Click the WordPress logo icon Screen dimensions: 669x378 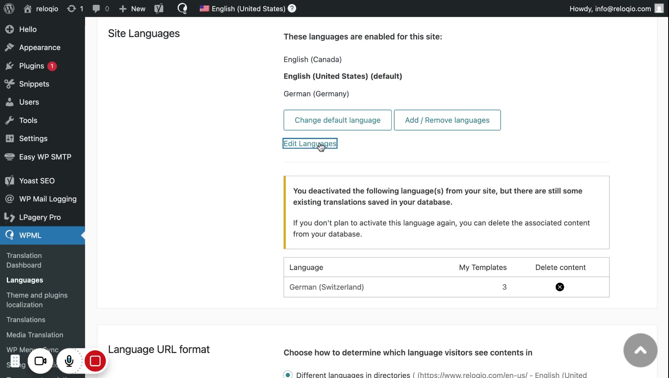[9, 8]
